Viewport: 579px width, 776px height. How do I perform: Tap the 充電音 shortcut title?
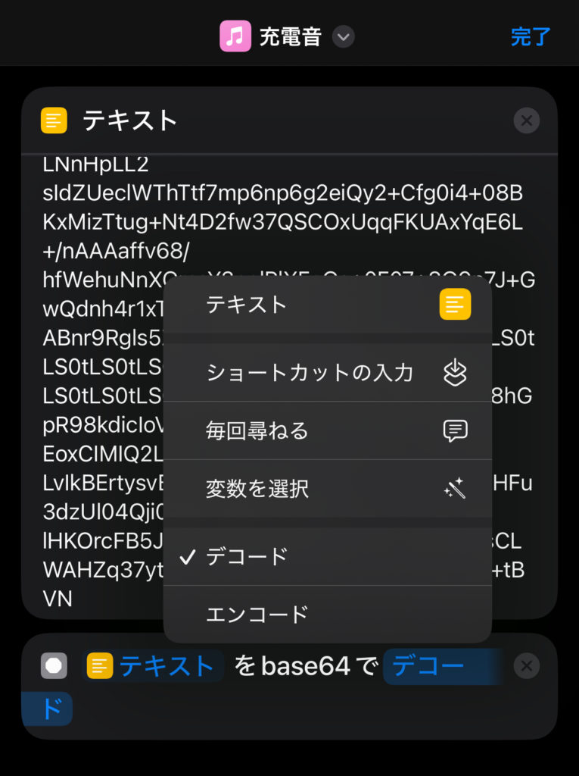(291, 36)
